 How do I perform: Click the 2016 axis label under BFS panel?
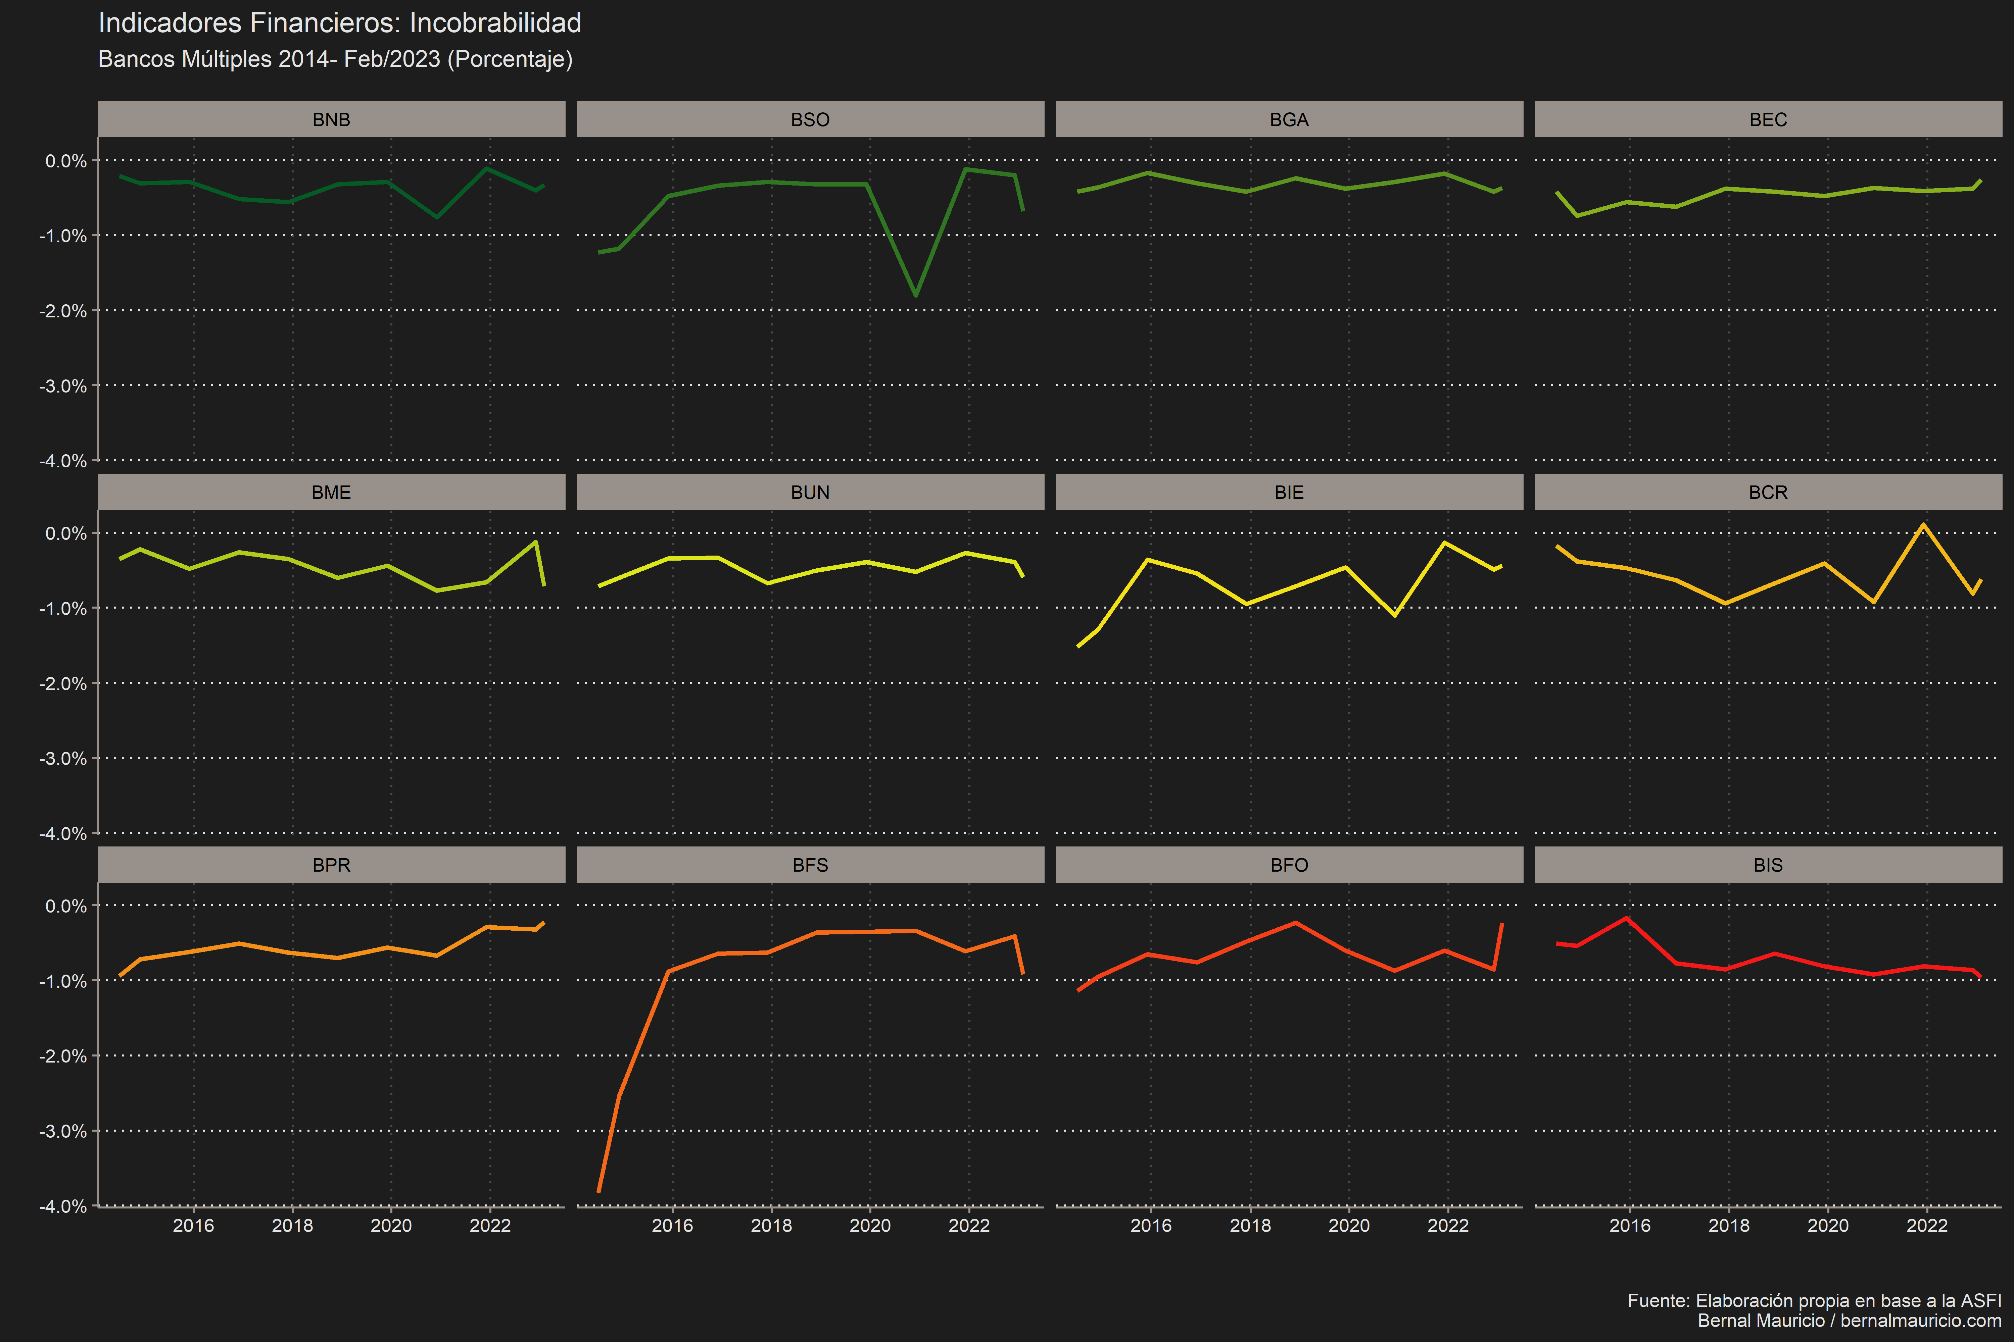pos(672,1226)
